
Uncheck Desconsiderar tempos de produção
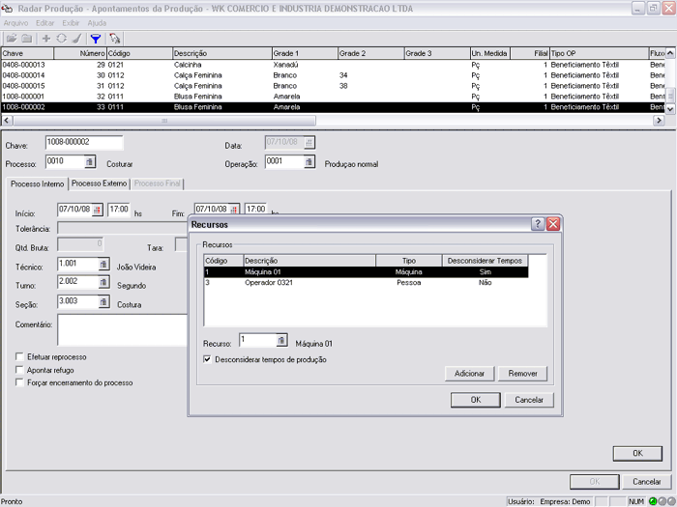208,359
